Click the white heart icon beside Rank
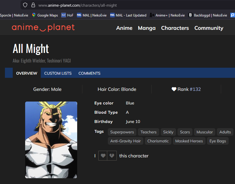The image size is (235, 184). (174, 89)
